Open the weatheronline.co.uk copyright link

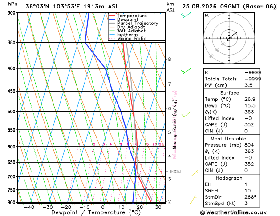coord(233,212)
